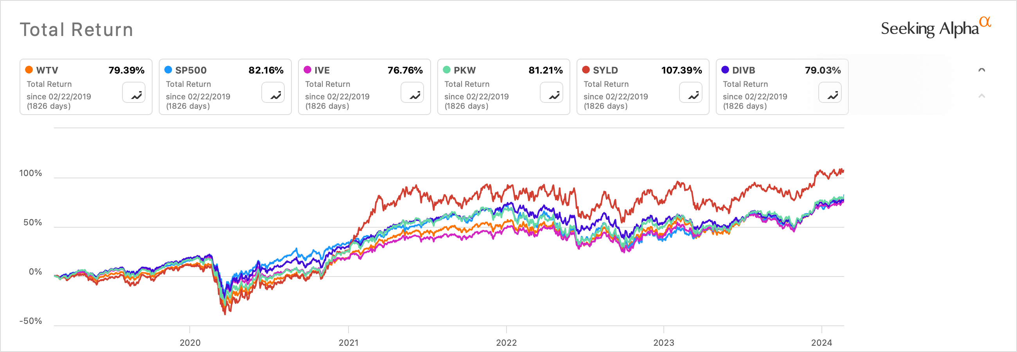Image resolution: width=1017 pixels, height=352 pixels.
Task: Click the trend chart icon in SP500 card
Action: pyautogui.click(x=273, y=93)
